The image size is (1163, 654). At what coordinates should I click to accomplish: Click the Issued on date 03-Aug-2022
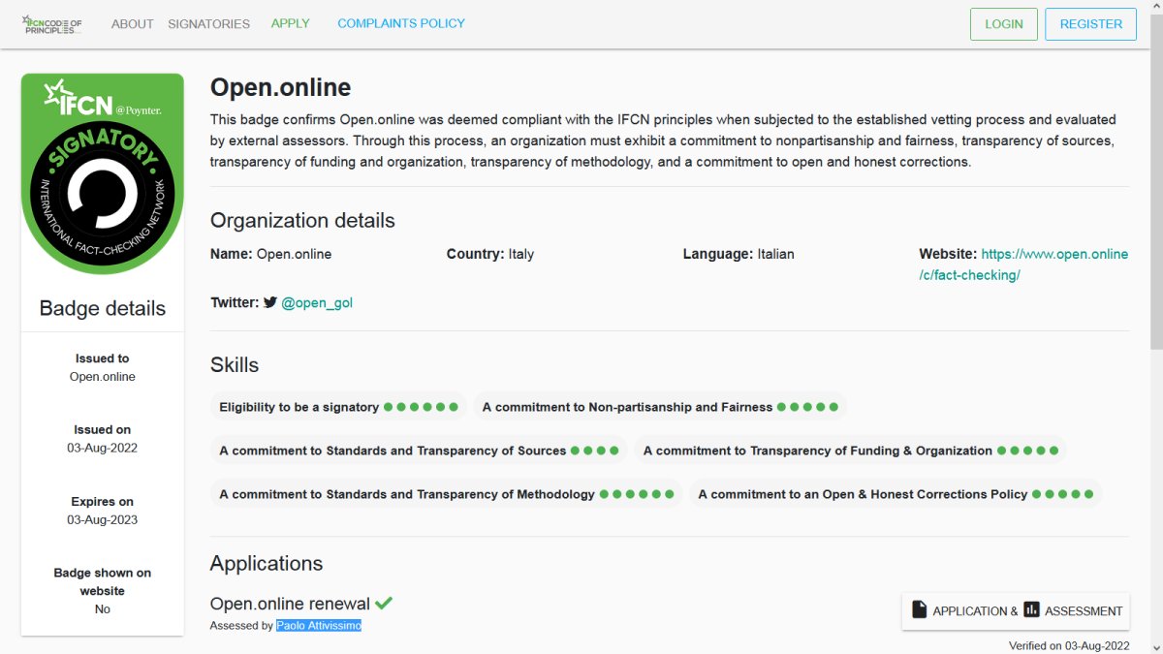click(x=103, y=449)
